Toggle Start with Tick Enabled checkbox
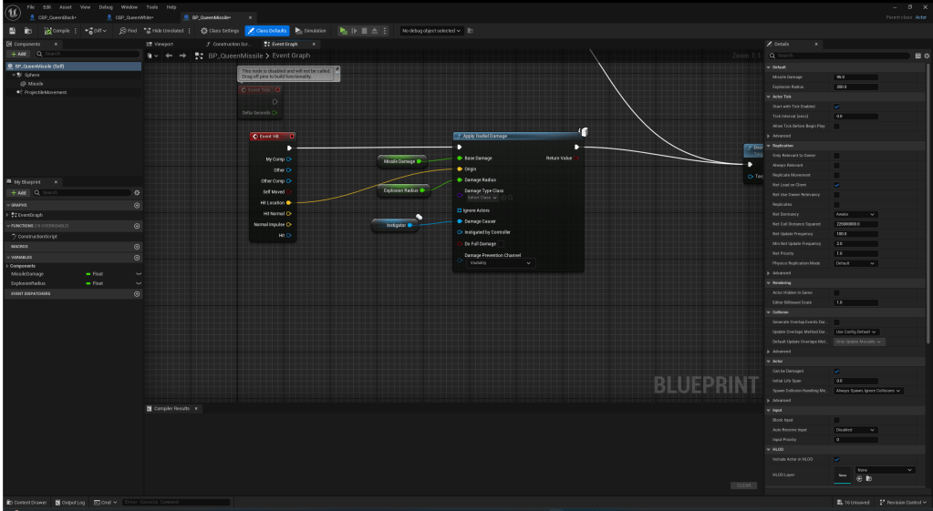 click(837, 107)
